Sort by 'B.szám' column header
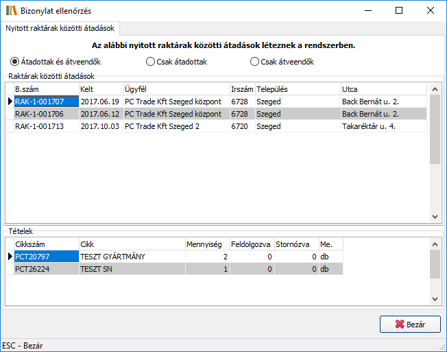The width and height of the screenshot is (447, 352). point(45,89)
